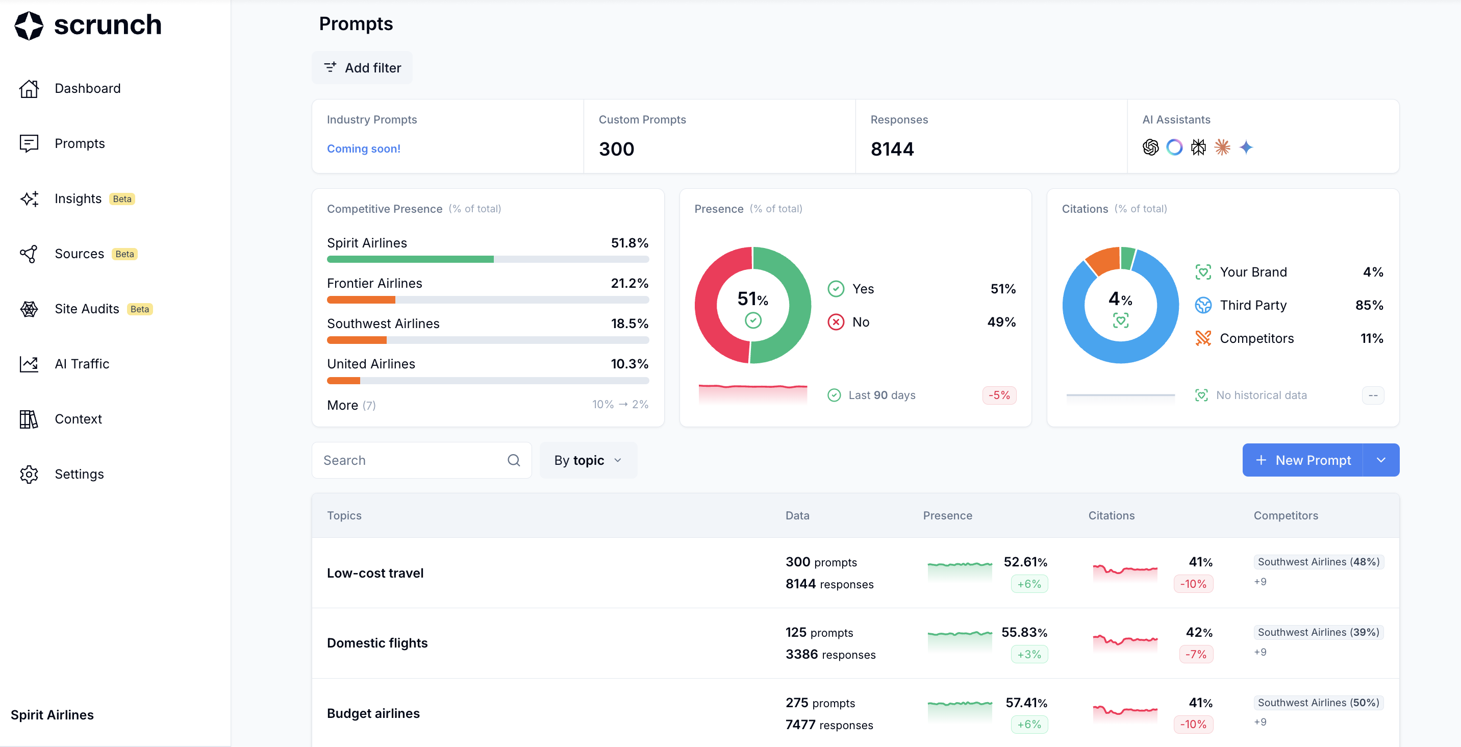Click the Sources share-node icon
Screen dimensions: 1461x747
click(29, 254)
